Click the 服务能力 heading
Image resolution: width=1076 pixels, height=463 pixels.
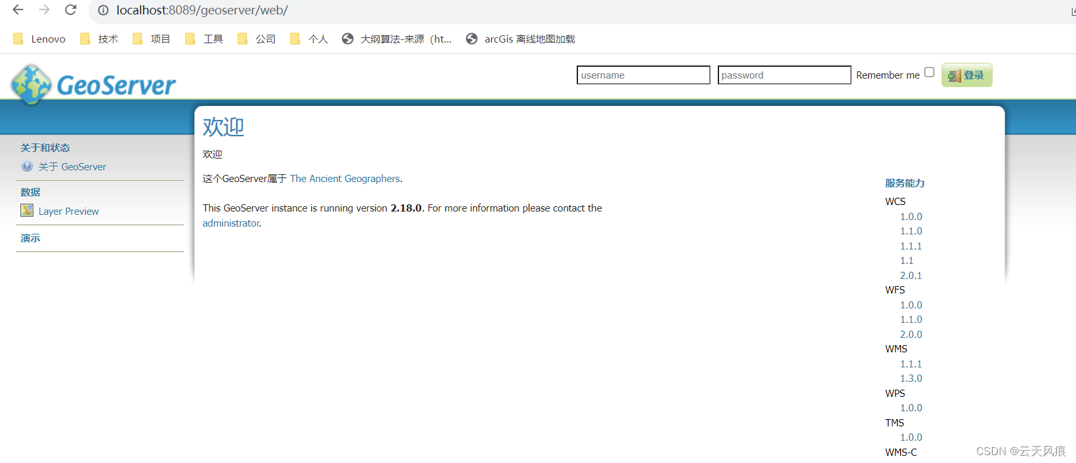pyautogui.click(x=905, y=183)
